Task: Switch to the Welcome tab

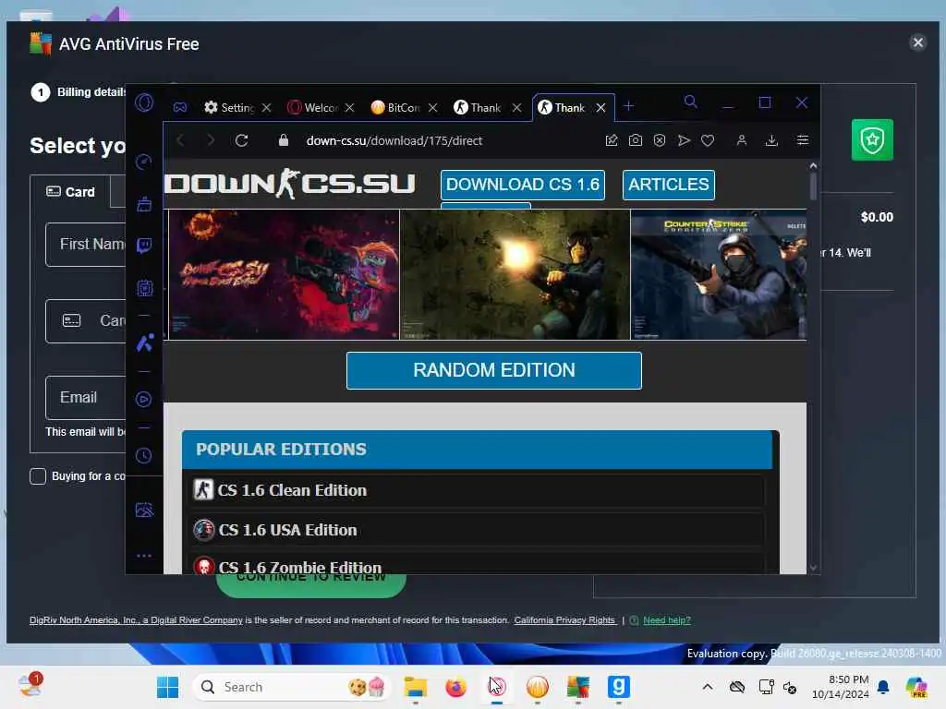Action: (313, 107)
